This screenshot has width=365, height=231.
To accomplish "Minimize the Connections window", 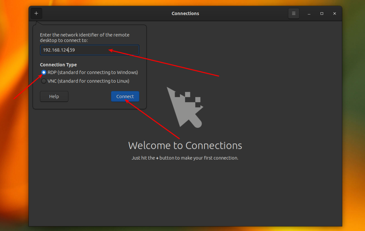I will pos(309,14).
